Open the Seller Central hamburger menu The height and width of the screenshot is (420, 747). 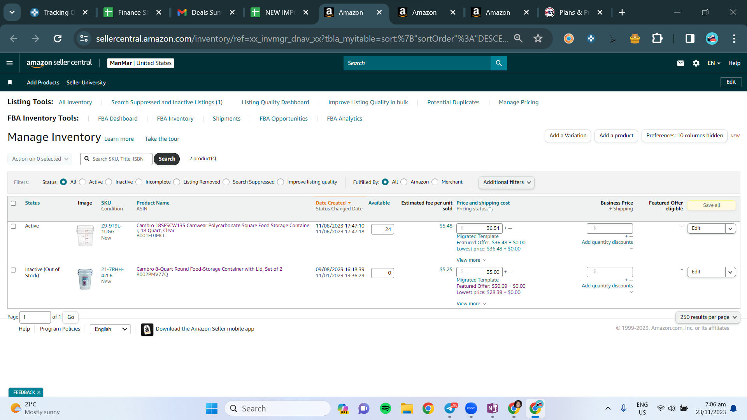click(10, 63)
